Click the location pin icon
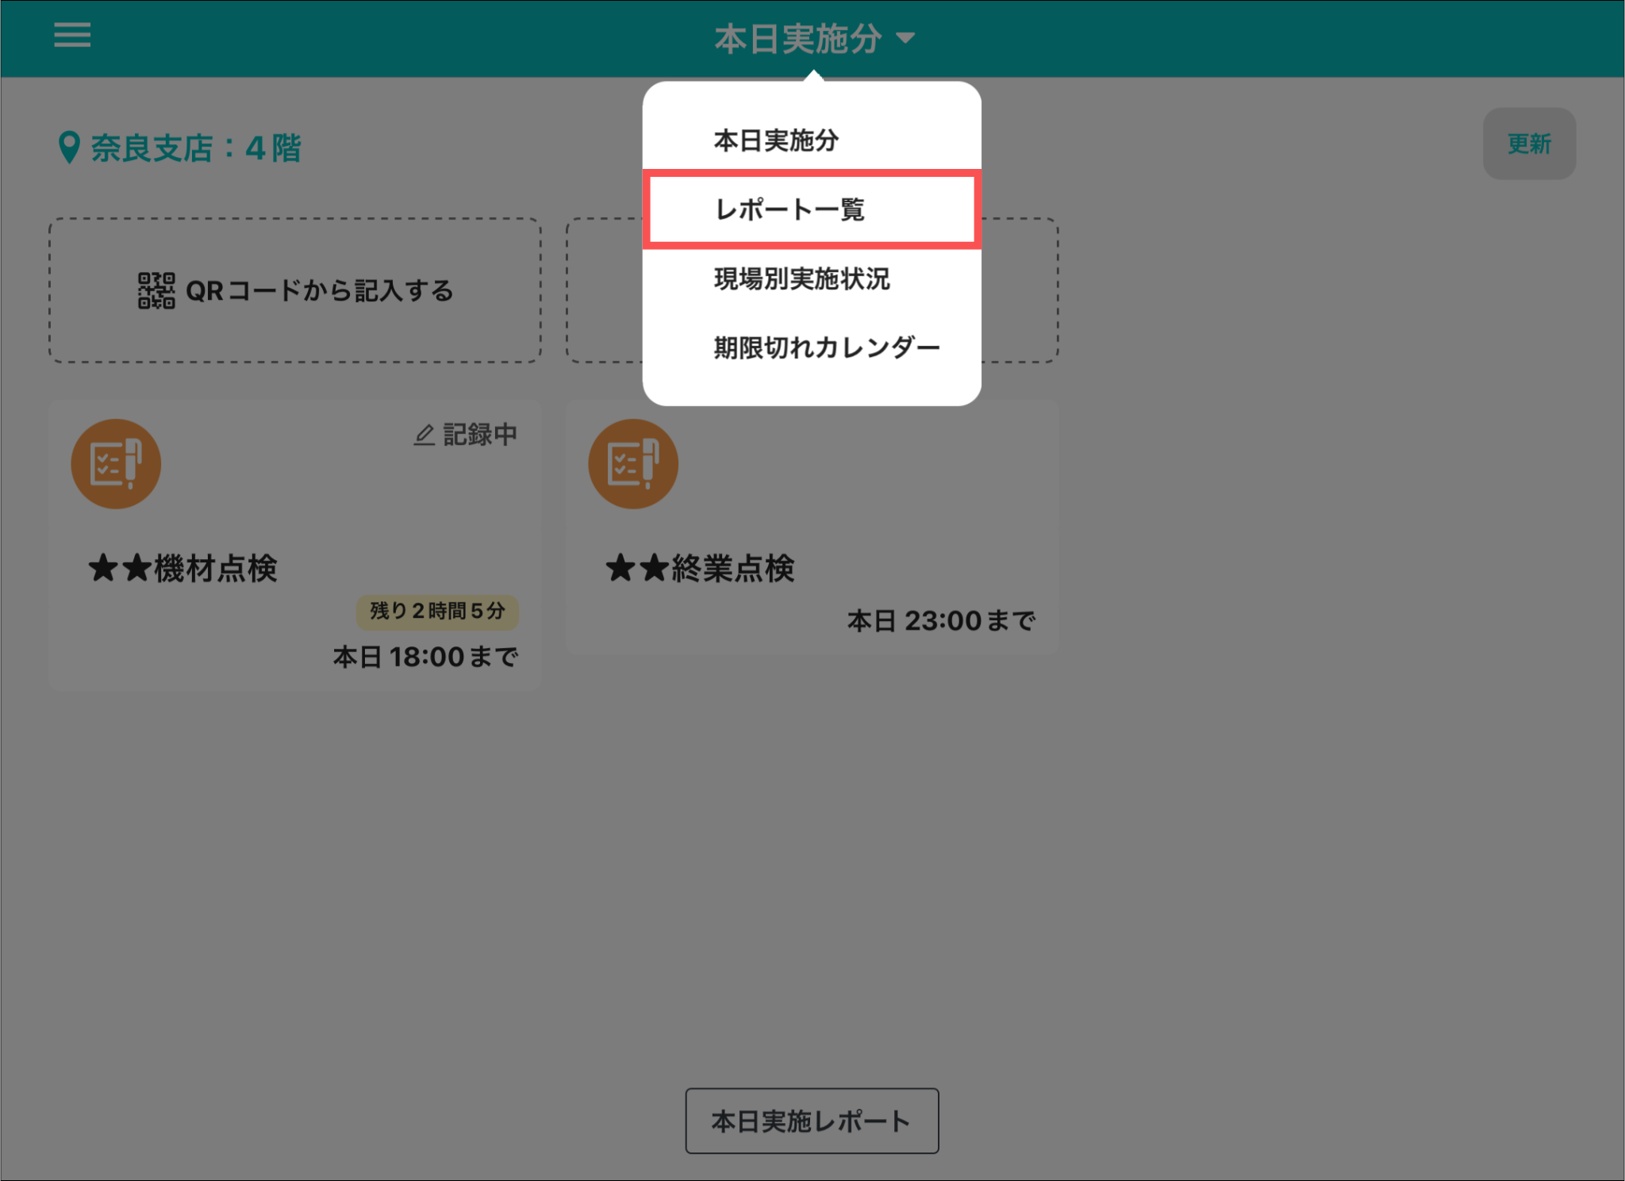 [69, 148]
